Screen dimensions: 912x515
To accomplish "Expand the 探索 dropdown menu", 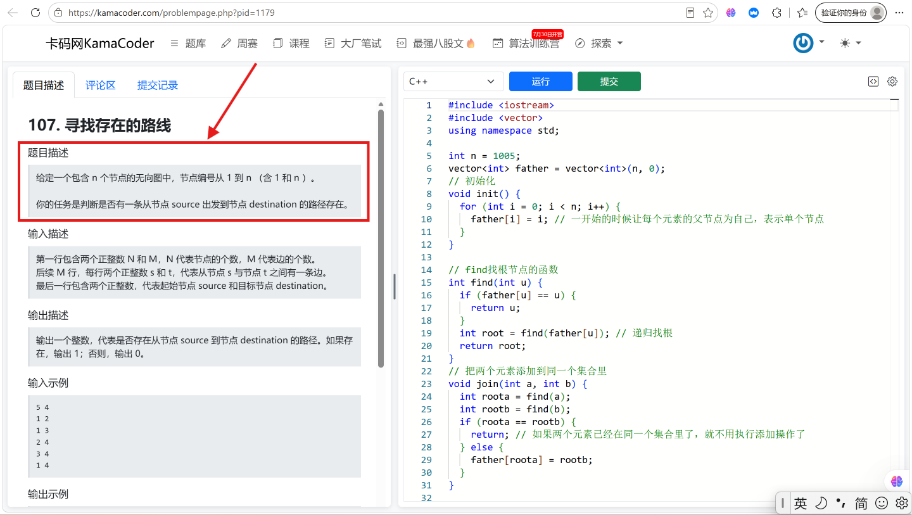I will click(x=599, y=43).
